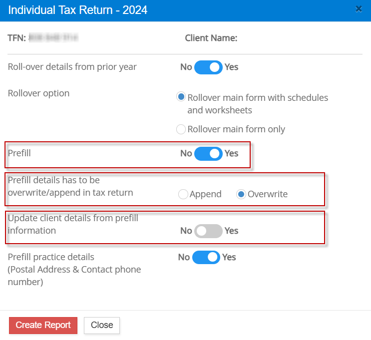This screenshot has width=371, height=340.
Task: Click the Individual Tax Return - 2024 title
Action: coord(77,10)
